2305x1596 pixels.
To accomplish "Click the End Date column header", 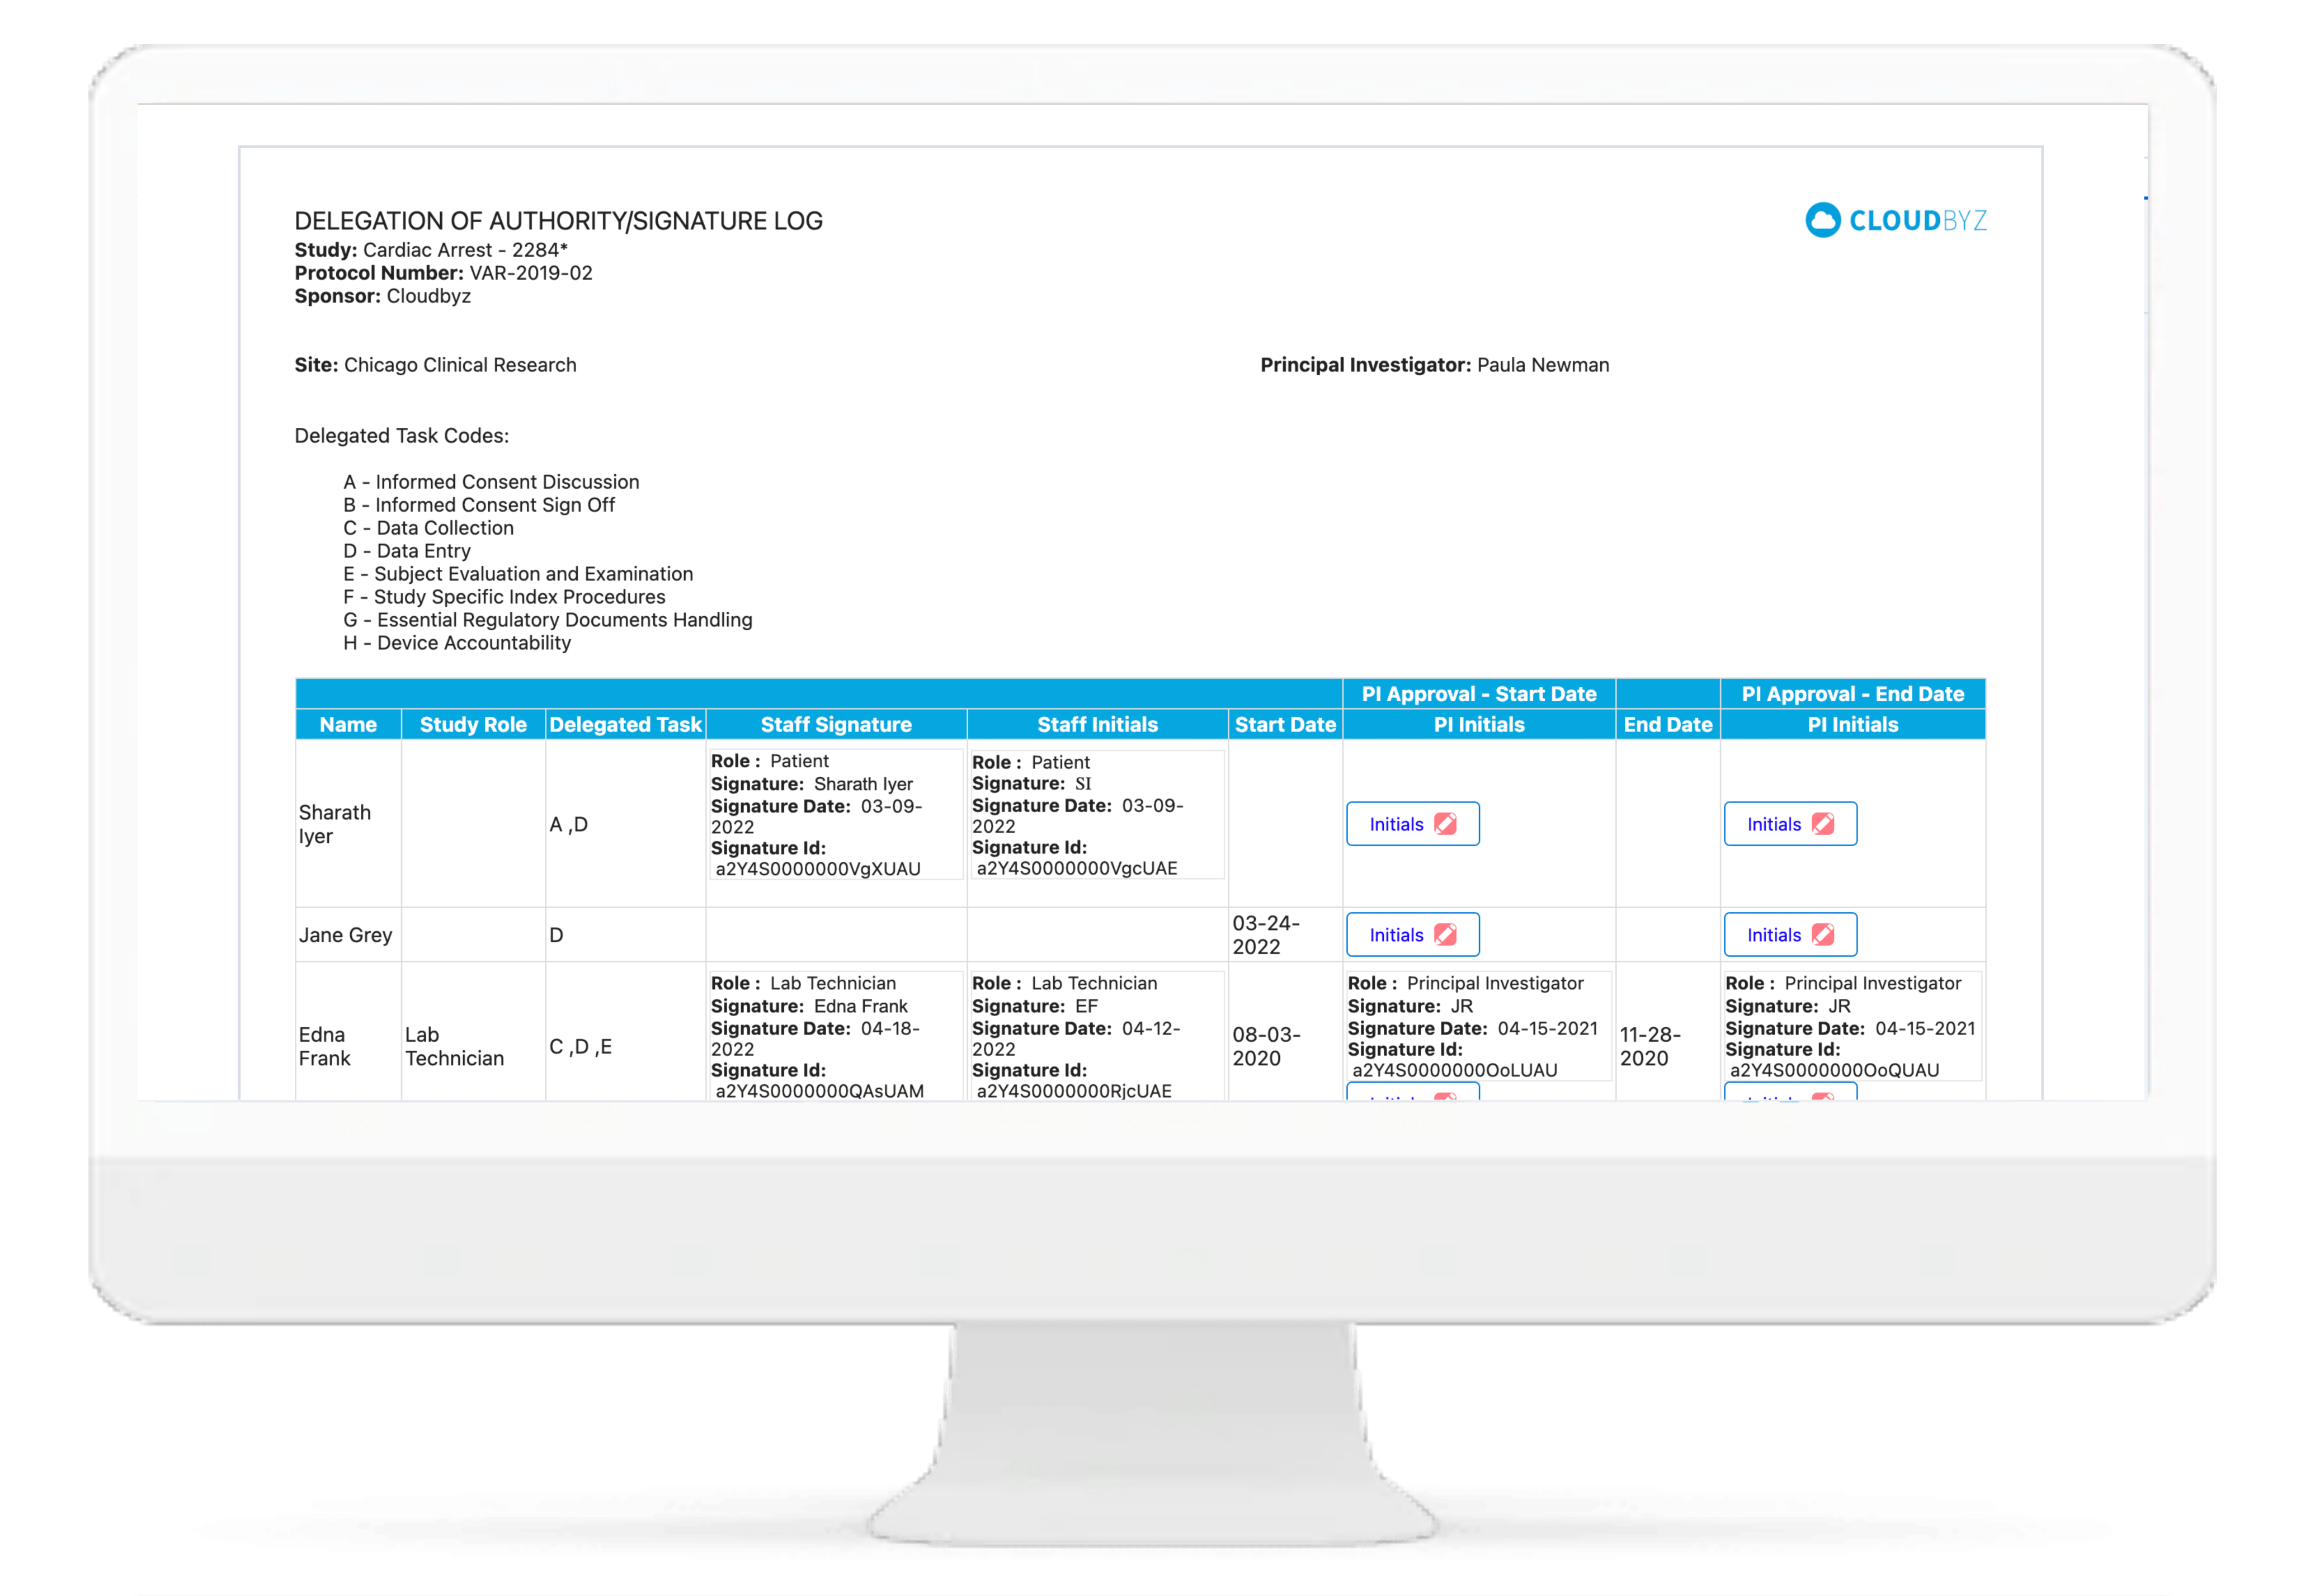I will [1667, 725].
